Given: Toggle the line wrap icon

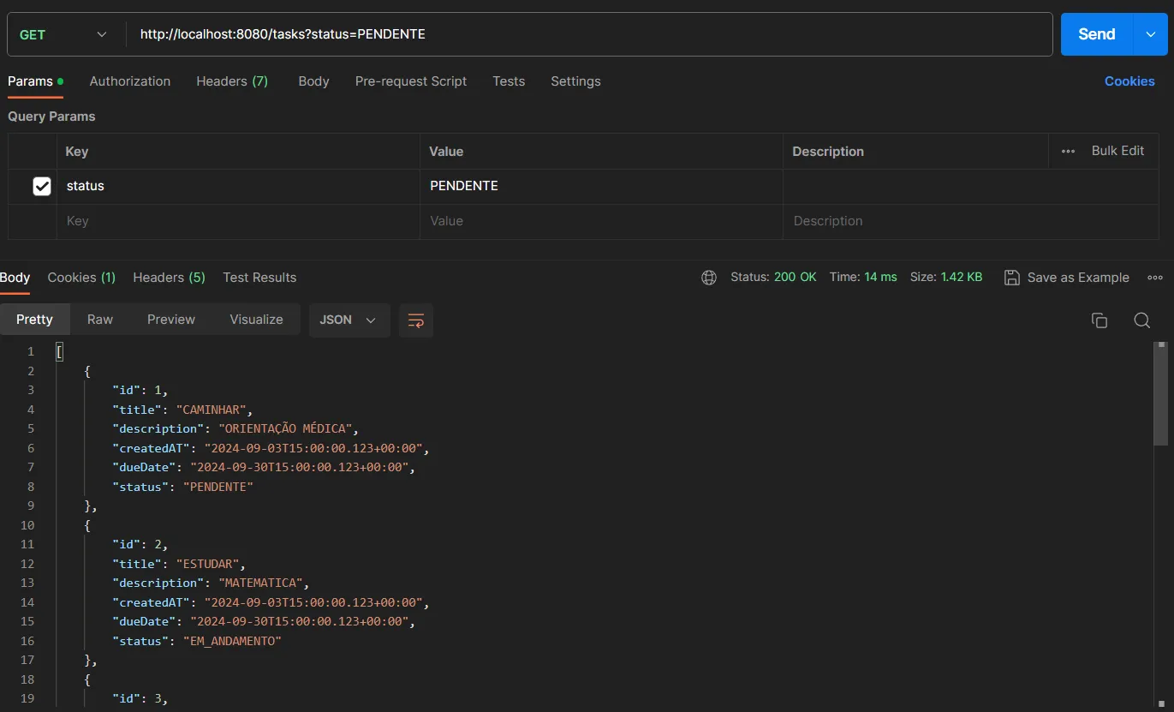Looking at the screenshot, I should pyautogui.click(x=416, y=320).
